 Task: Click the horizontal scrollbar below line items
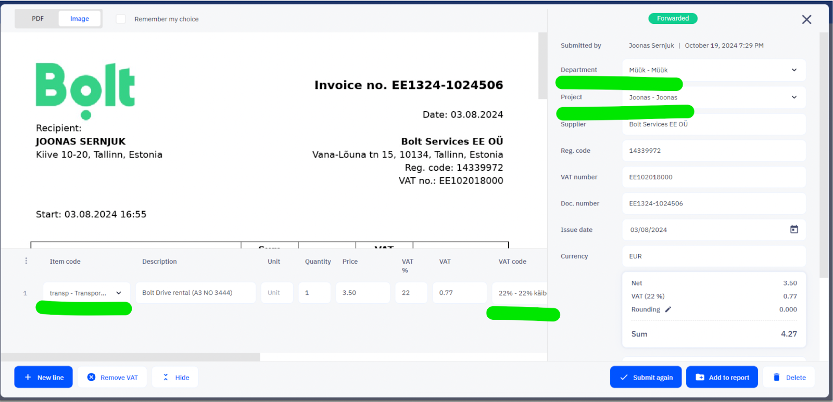[130, 357]
